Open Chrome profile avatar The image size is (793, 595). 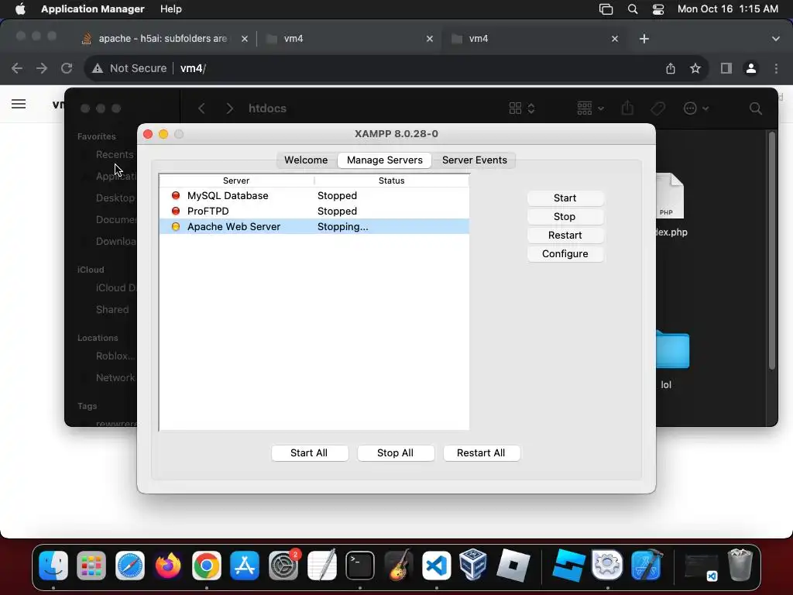click(x=751, y=68)
